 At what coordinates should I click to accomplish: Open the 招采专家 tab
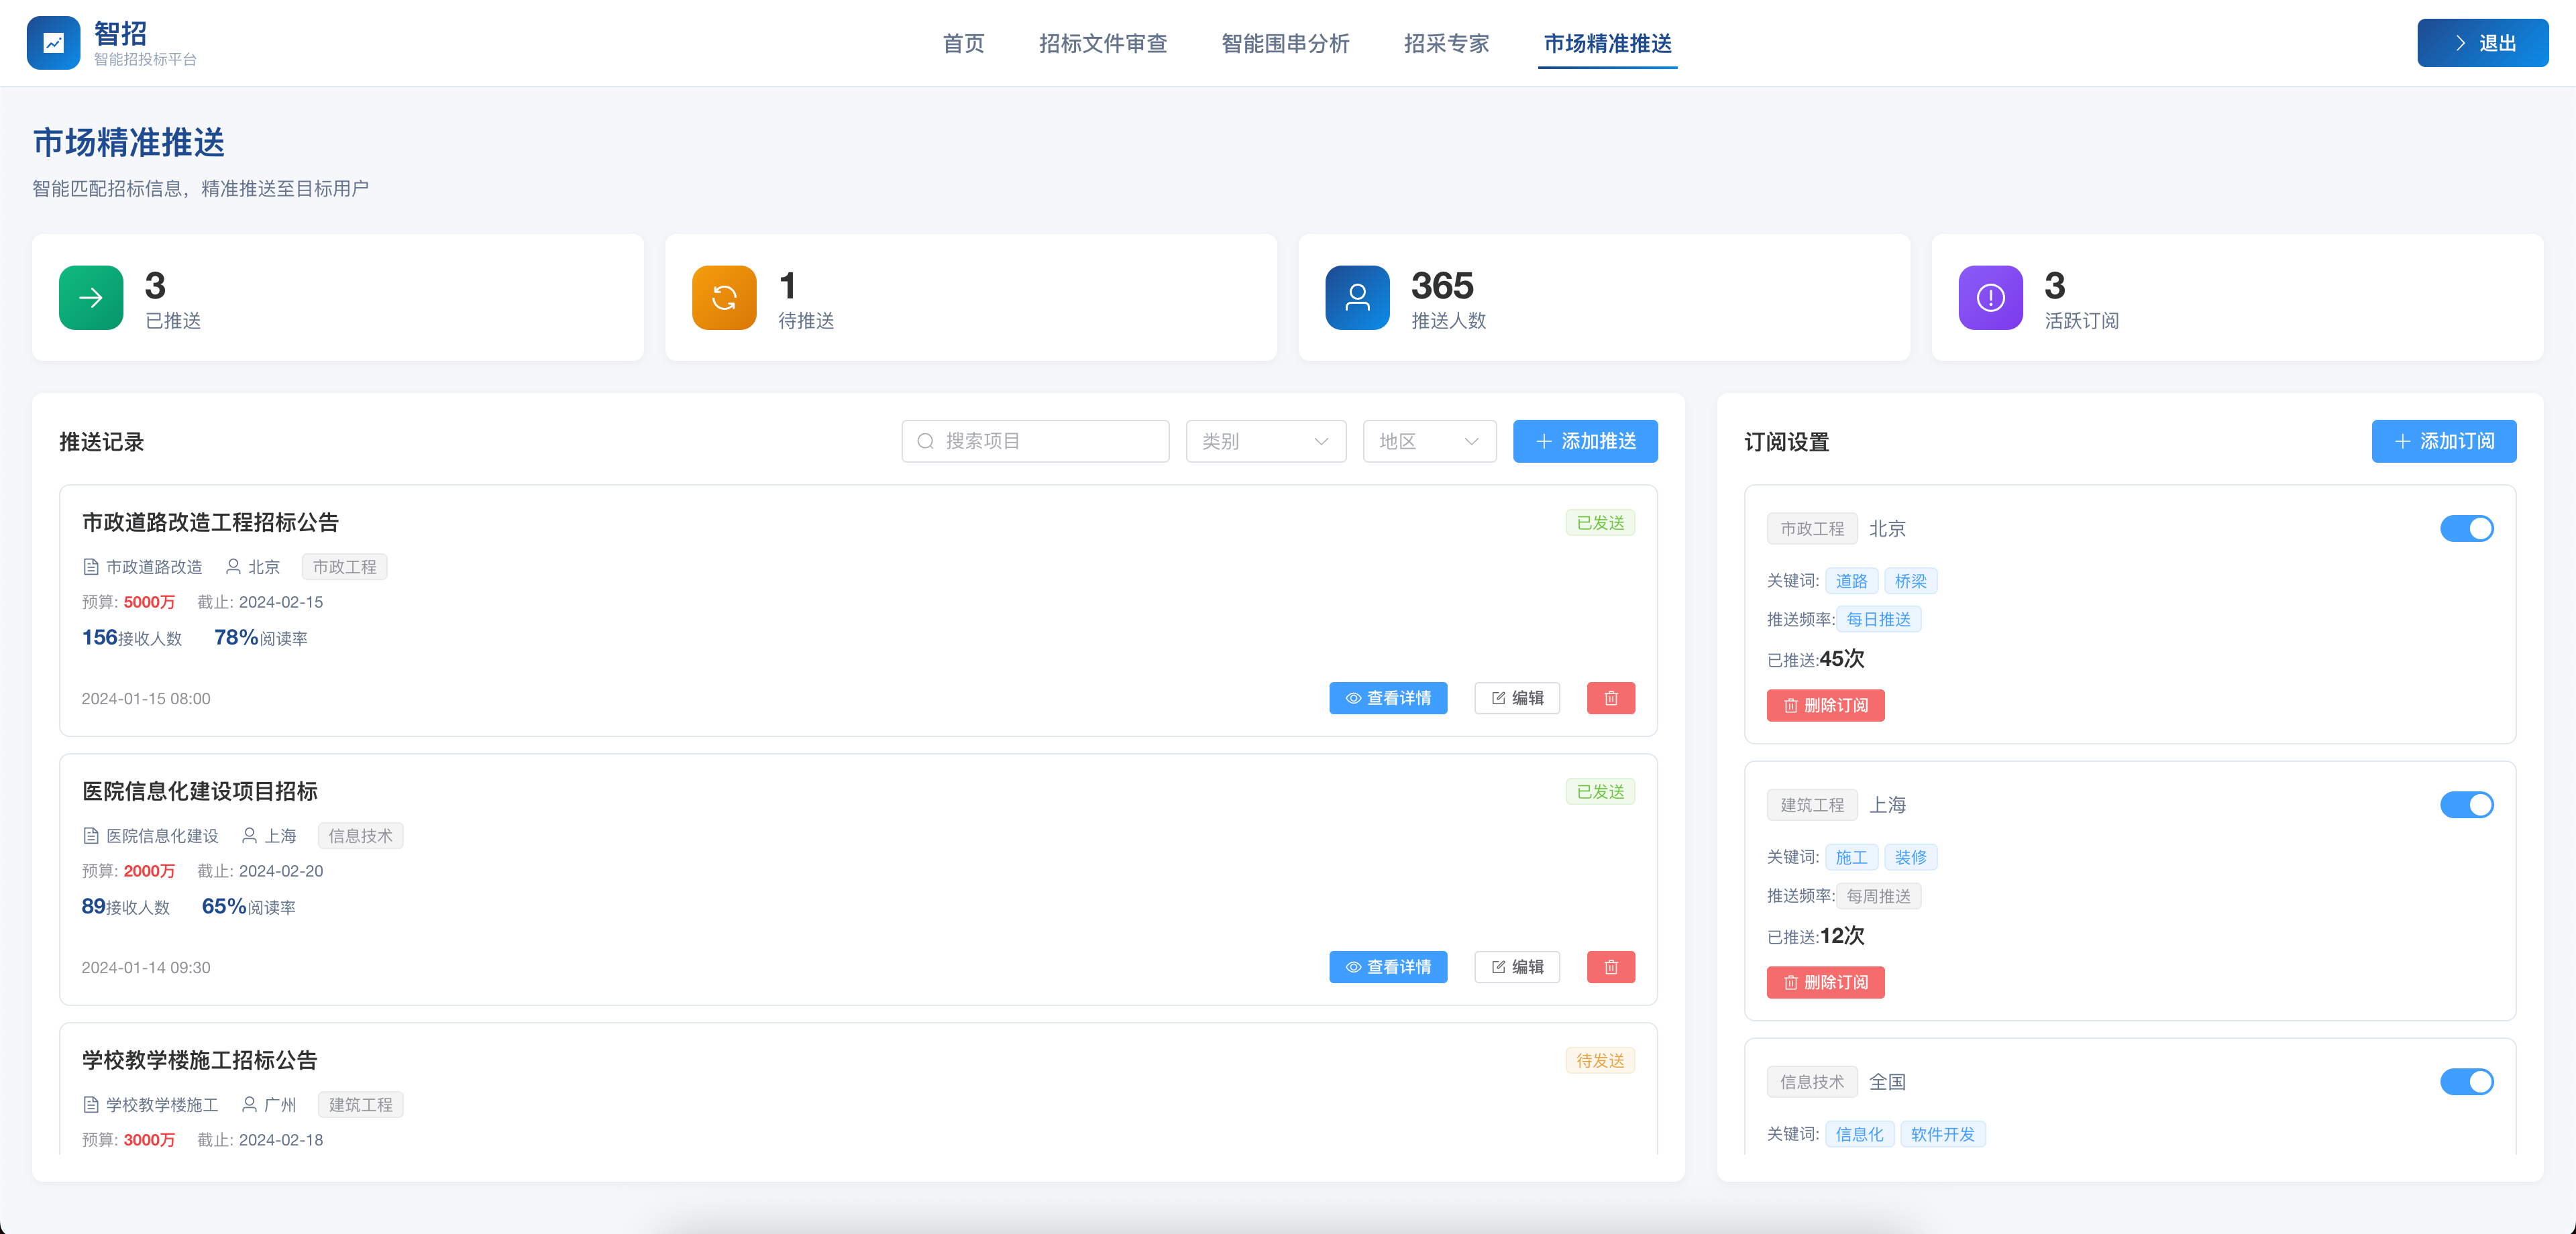tap(1446, 43)
